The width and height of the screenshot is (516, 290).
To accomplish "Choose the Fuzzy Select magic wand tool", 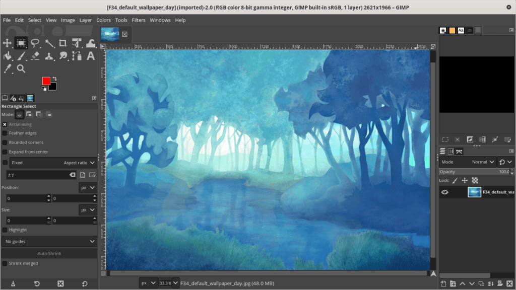I will (x=49, y=43).
